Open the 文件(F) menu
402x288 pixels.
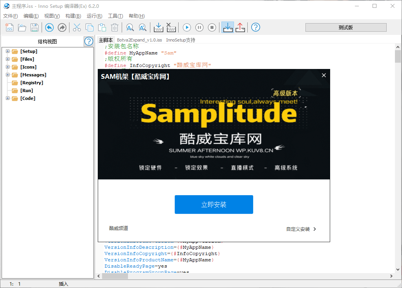click(x=11, y=16)
